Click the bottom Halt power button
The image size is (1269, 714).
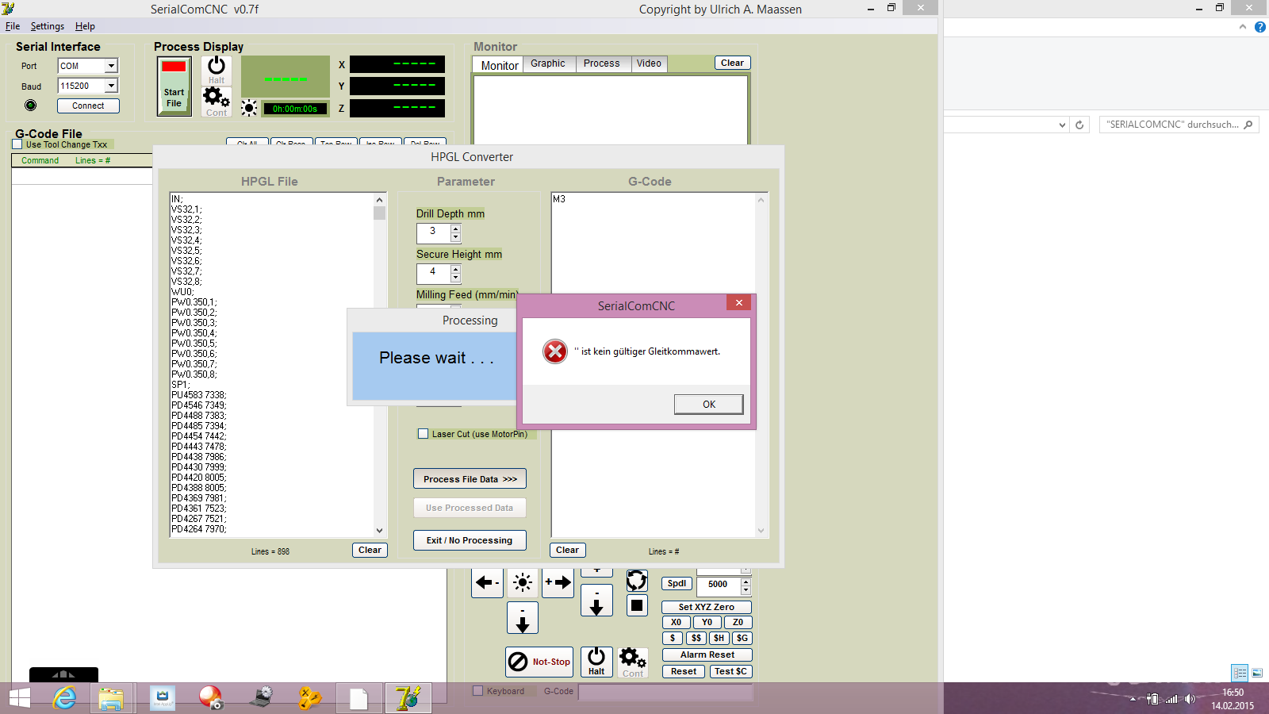pos(596,662)
